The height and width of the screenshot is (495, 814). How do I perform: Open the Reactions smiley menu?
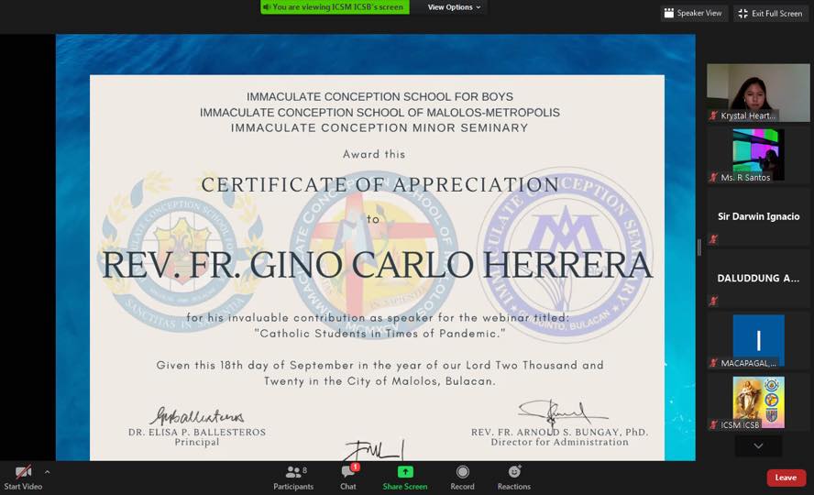[x=514, y=472]
